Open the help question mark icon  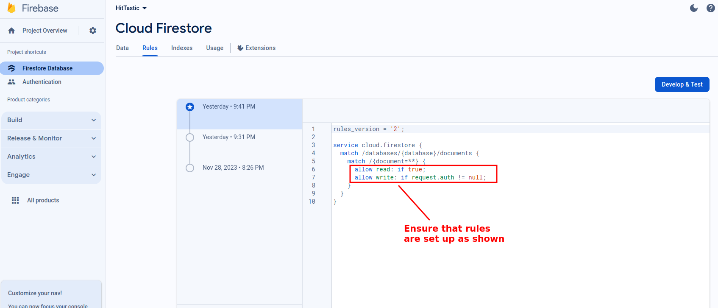[711, 8]
